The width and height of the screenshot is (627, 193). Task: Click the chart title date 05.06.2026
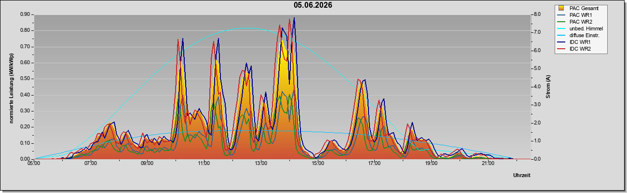coord(313,5)
